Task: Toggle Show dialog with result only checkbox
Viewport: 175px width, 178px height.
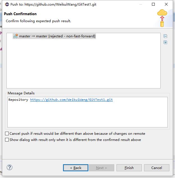Action: point(7,140)
